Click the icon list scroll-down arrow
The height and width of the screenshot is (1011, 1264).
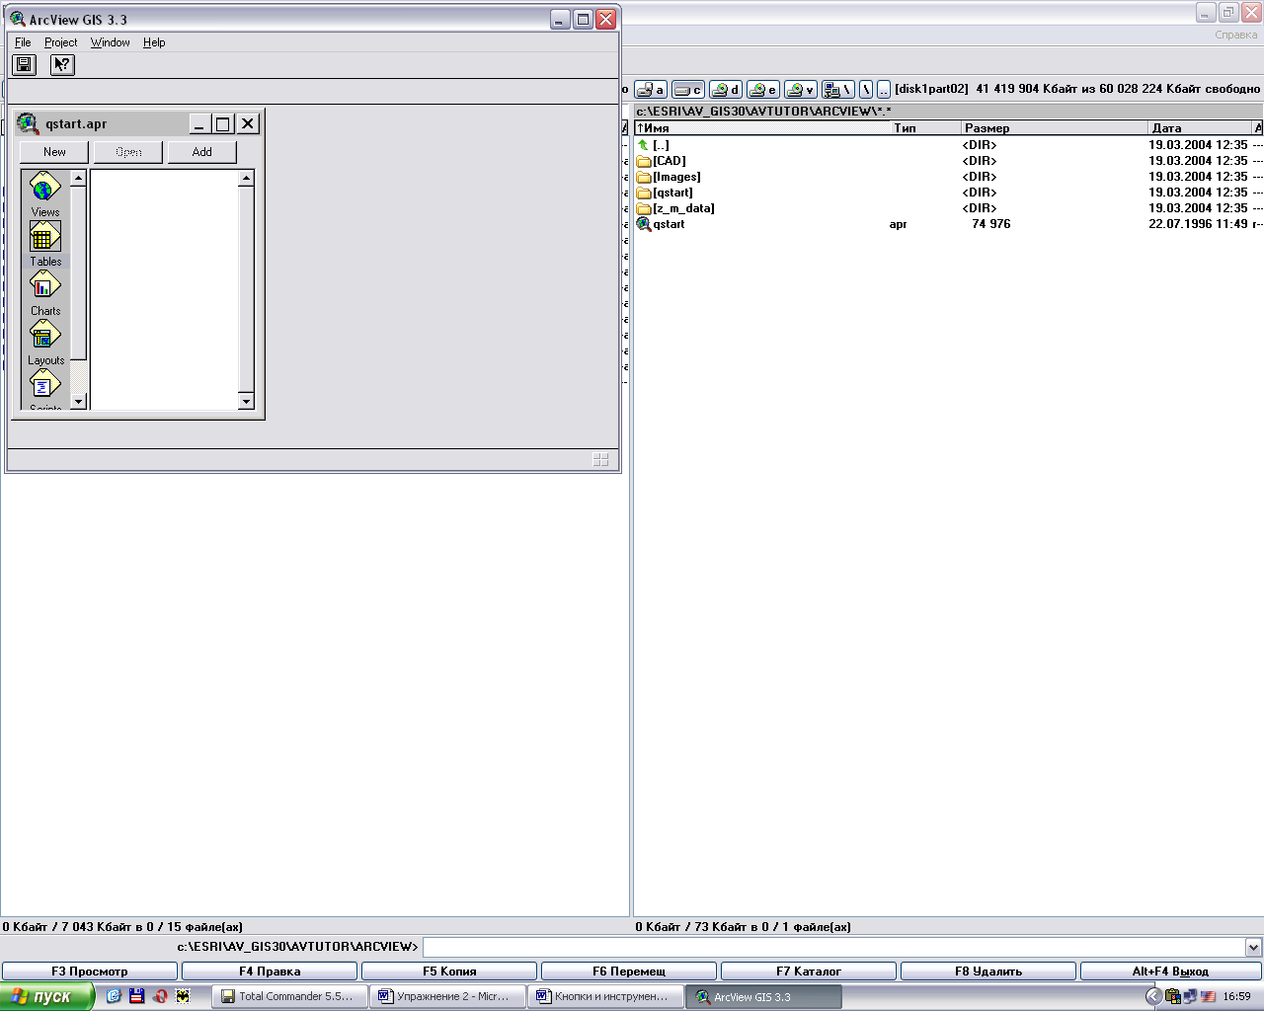click(79, 401)
